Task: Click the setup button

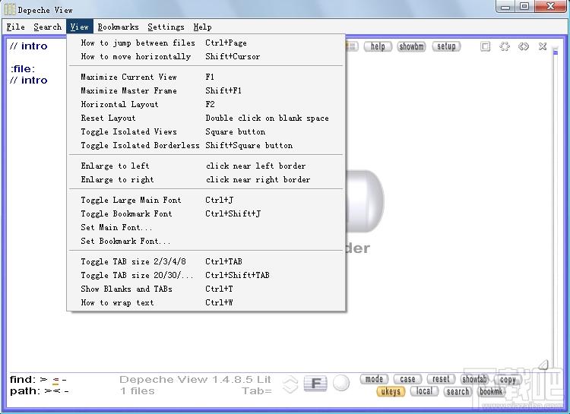Action: [446, 46]
